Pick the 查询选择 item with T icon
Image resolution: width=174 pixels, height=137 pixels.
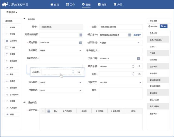[x=12, y=61]
